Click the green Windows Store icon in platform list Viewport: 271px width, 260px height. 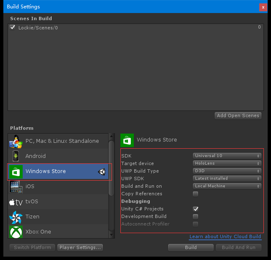(16, 171)
